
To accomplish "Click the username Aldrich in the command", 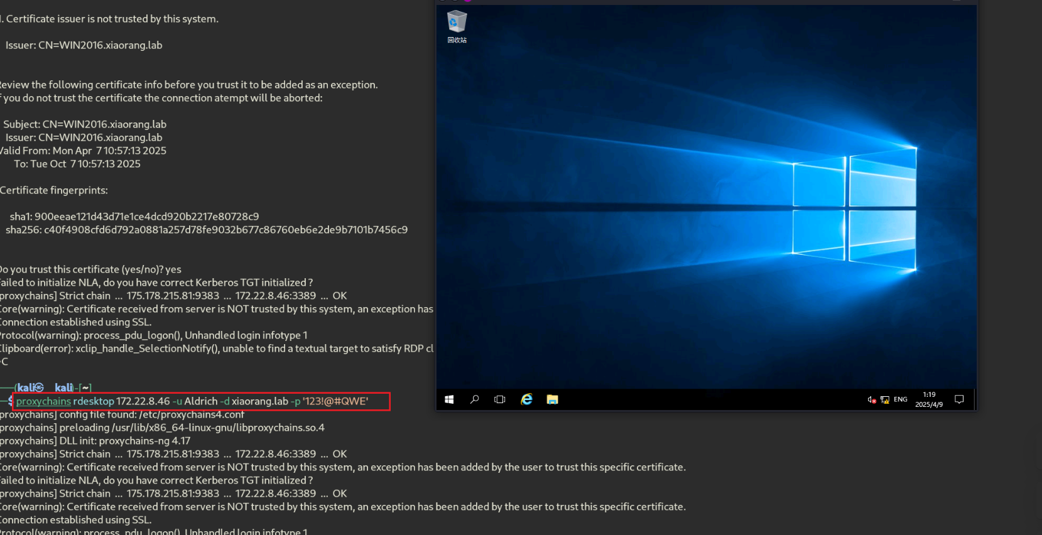I will point(201,401).
